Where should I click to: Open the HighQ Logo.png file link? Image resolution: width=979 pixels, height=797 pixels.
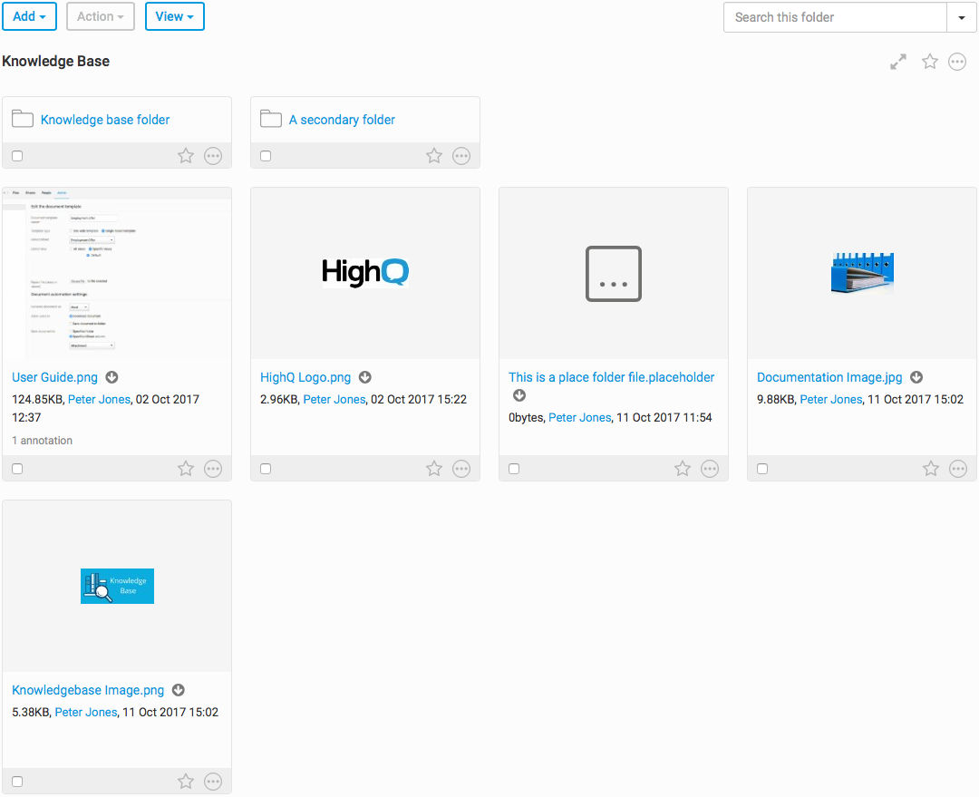tap(305, 377)
